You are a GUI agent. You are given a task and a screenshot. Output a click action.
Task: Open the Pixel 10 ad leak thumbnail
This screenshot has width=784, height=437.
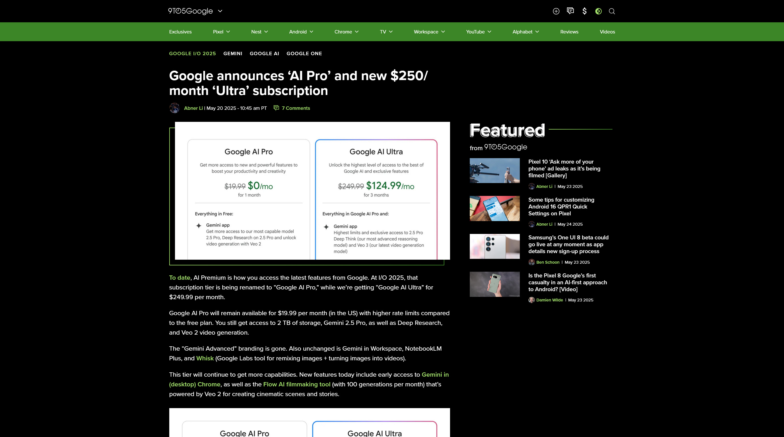coord(495,170)
